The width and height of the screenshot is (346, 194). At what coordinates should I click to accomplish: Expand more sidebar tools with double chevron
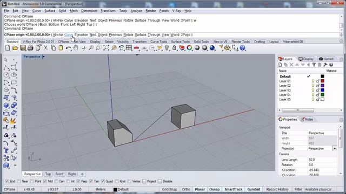15,165
